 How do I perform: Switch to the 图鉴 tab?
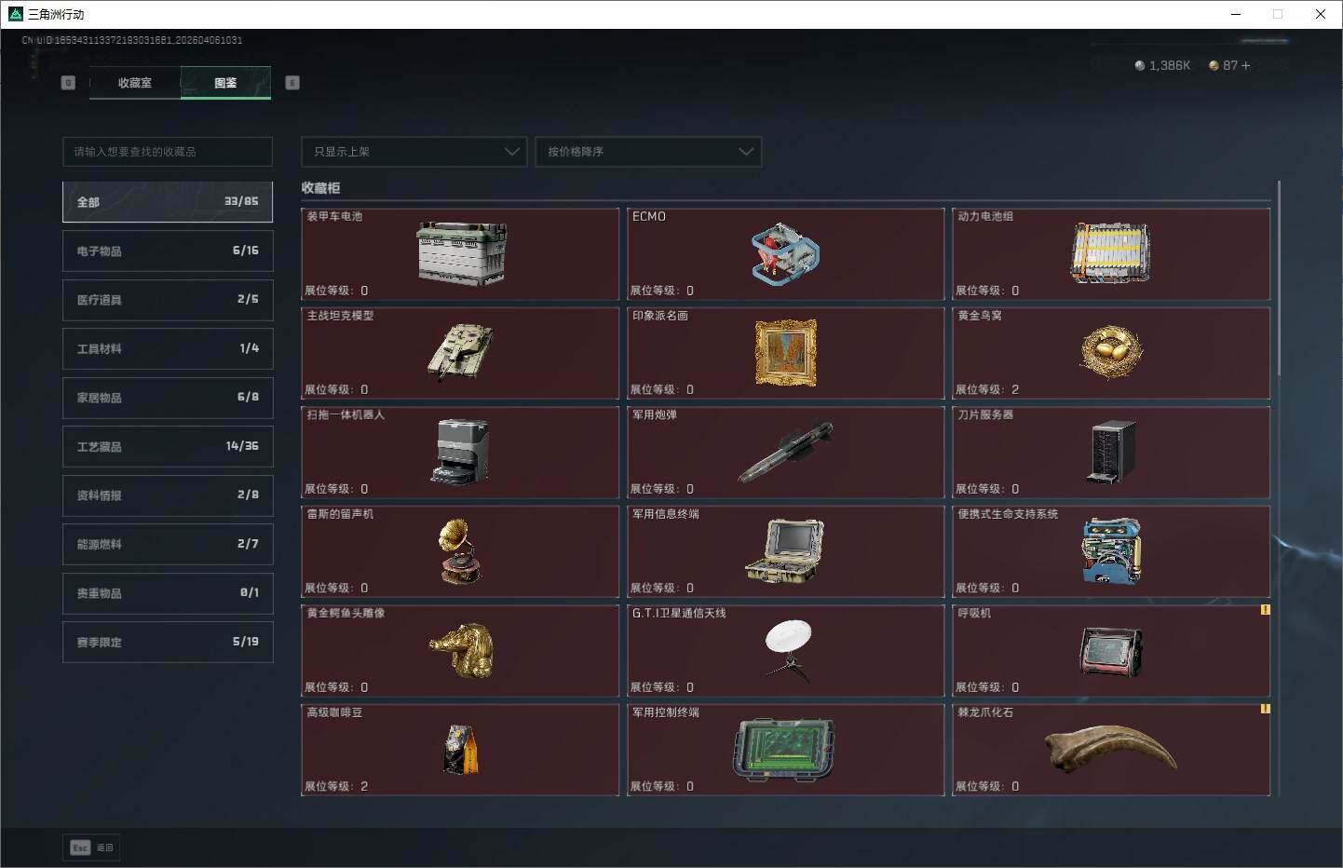tap(225, 83)
